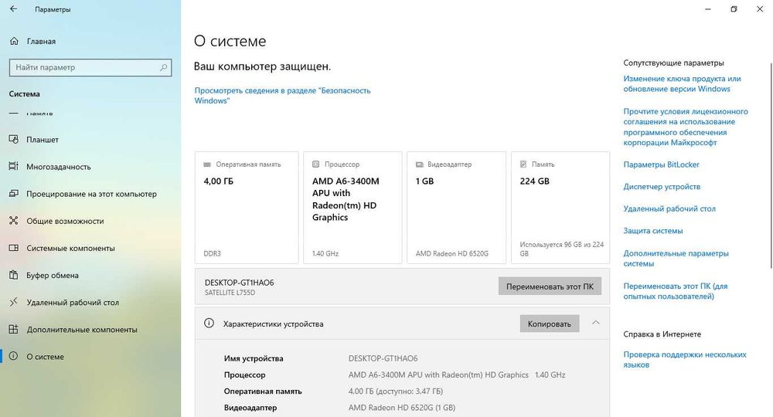
Task: Click the Память storage card
Action: click(x=560, y=208)
